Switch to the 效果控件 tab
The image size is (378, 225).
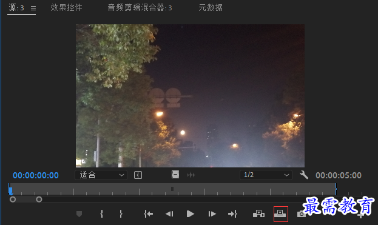click(x=66, y=8)
